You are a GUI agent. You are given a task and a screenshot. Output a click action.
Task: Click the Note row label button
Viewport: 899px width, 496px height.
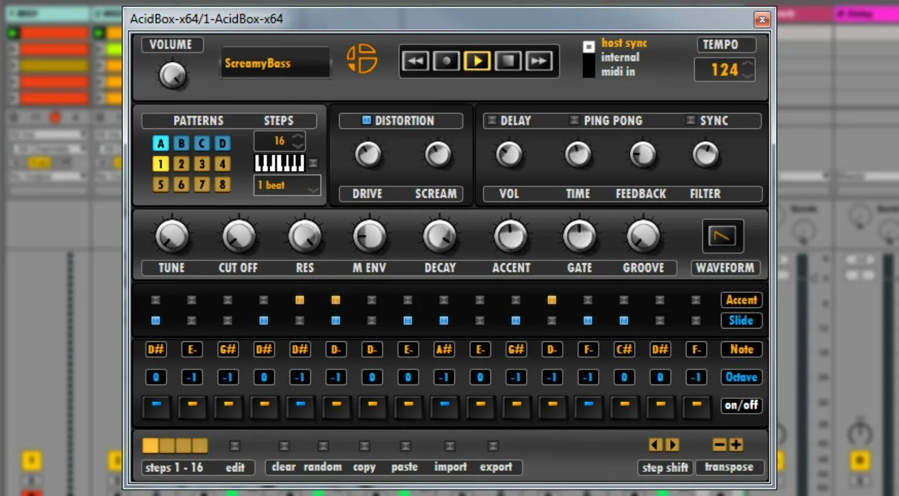(741, 350)
